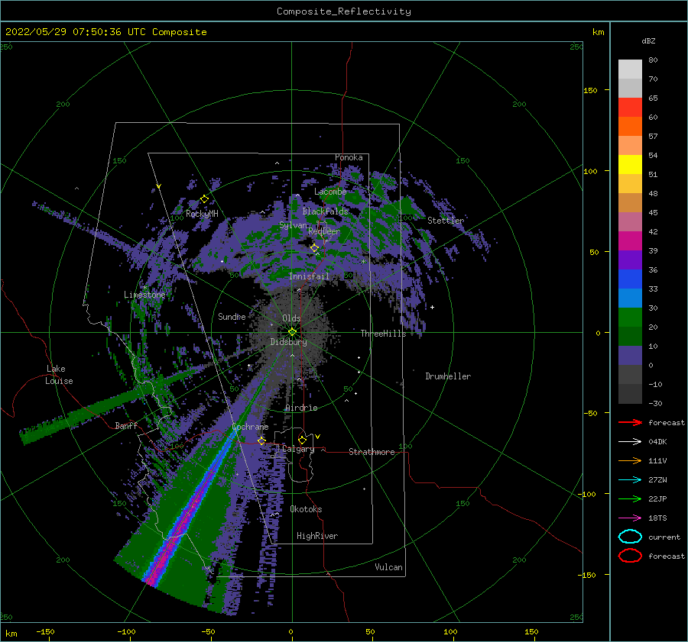The width and height of the screenshot is (688, 642).
Task: Select the purple 36–39 dBZ color band
Action: [630, 260]
